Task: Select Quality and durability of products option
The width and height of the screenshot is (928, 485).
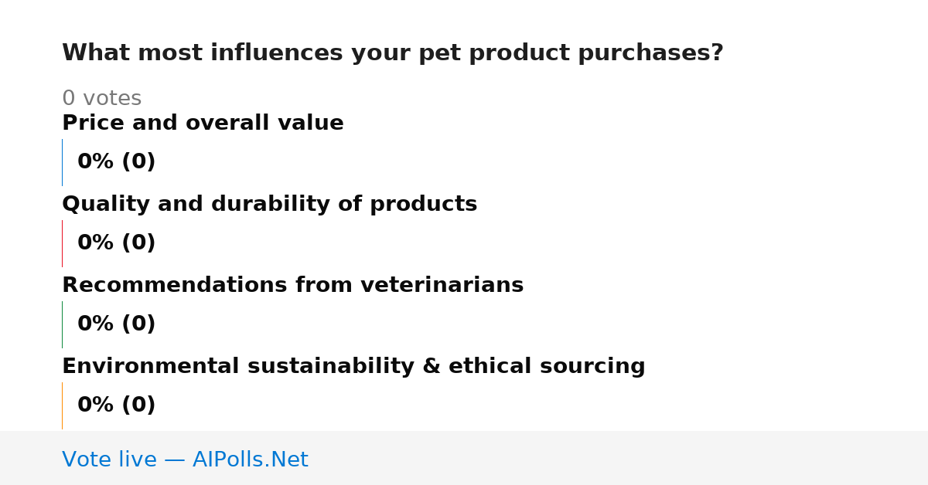Action: (269, 204)
